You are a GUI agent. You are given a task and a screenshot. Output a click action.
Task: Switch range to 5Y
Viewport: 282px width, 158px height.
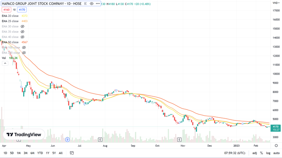(54, 153)
